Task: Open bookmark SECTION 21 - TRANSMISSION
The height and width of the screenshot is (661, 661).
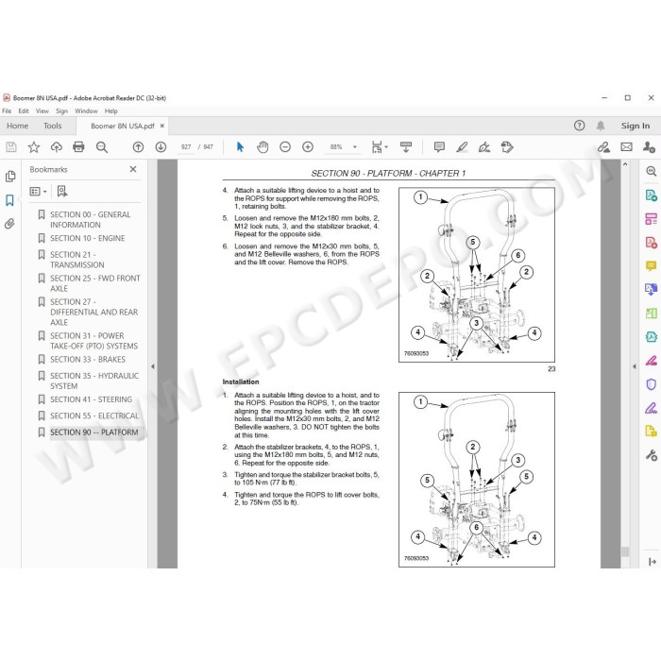Action: pos(77,260)
